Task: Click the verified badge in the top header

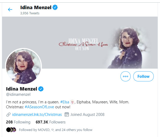Action: pyautogui.click(x=55, y=8)
